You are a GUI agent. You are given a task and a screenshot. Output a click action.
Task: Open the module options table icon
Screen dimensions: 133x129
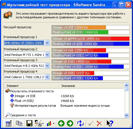(x=8, y=123)
